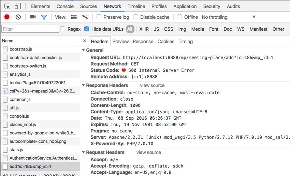This screenshot has width=290, height=176.
Task: Show the request Timing tab
Action: pyautogui.click(x=186, y=42)
